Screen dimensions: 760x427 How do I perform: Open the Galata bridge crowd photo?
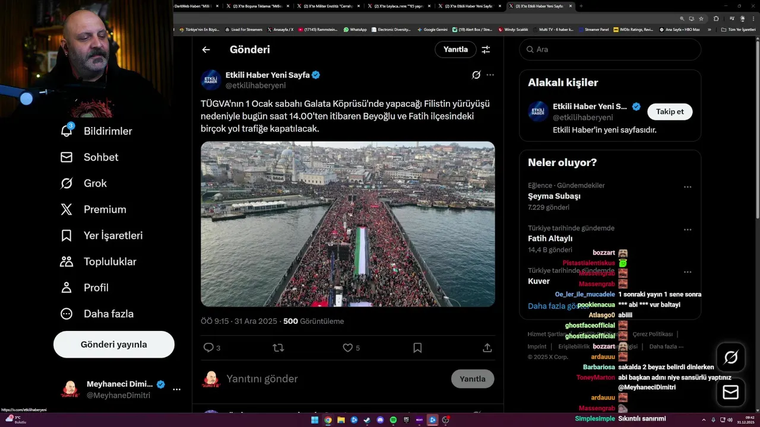click(348, 224)
